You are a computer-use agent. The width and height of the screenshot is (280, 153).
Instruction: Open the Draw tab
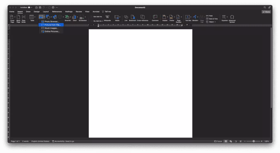point(28,11)
